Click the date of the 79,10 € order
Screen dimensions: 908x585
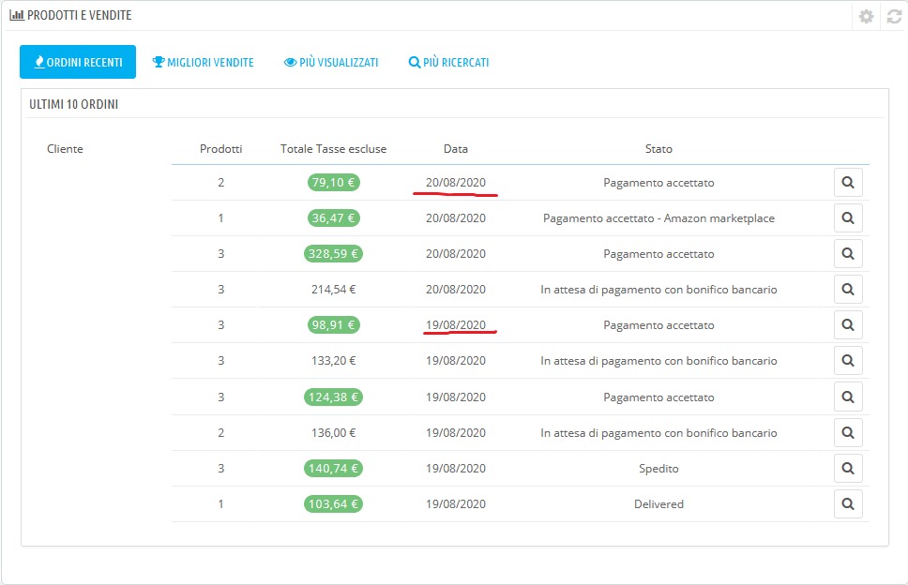click(456, 182)
